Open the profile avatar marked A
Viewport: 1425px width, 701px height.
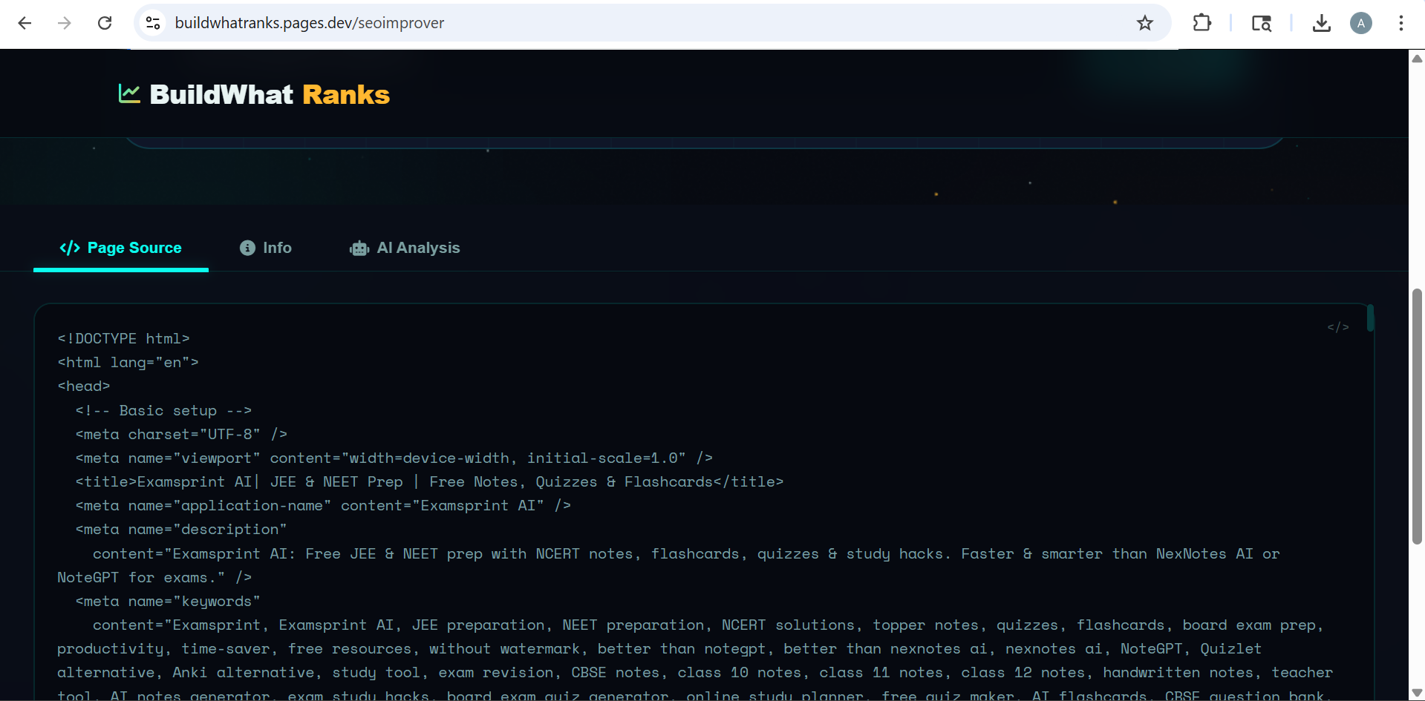[1361, 23]
